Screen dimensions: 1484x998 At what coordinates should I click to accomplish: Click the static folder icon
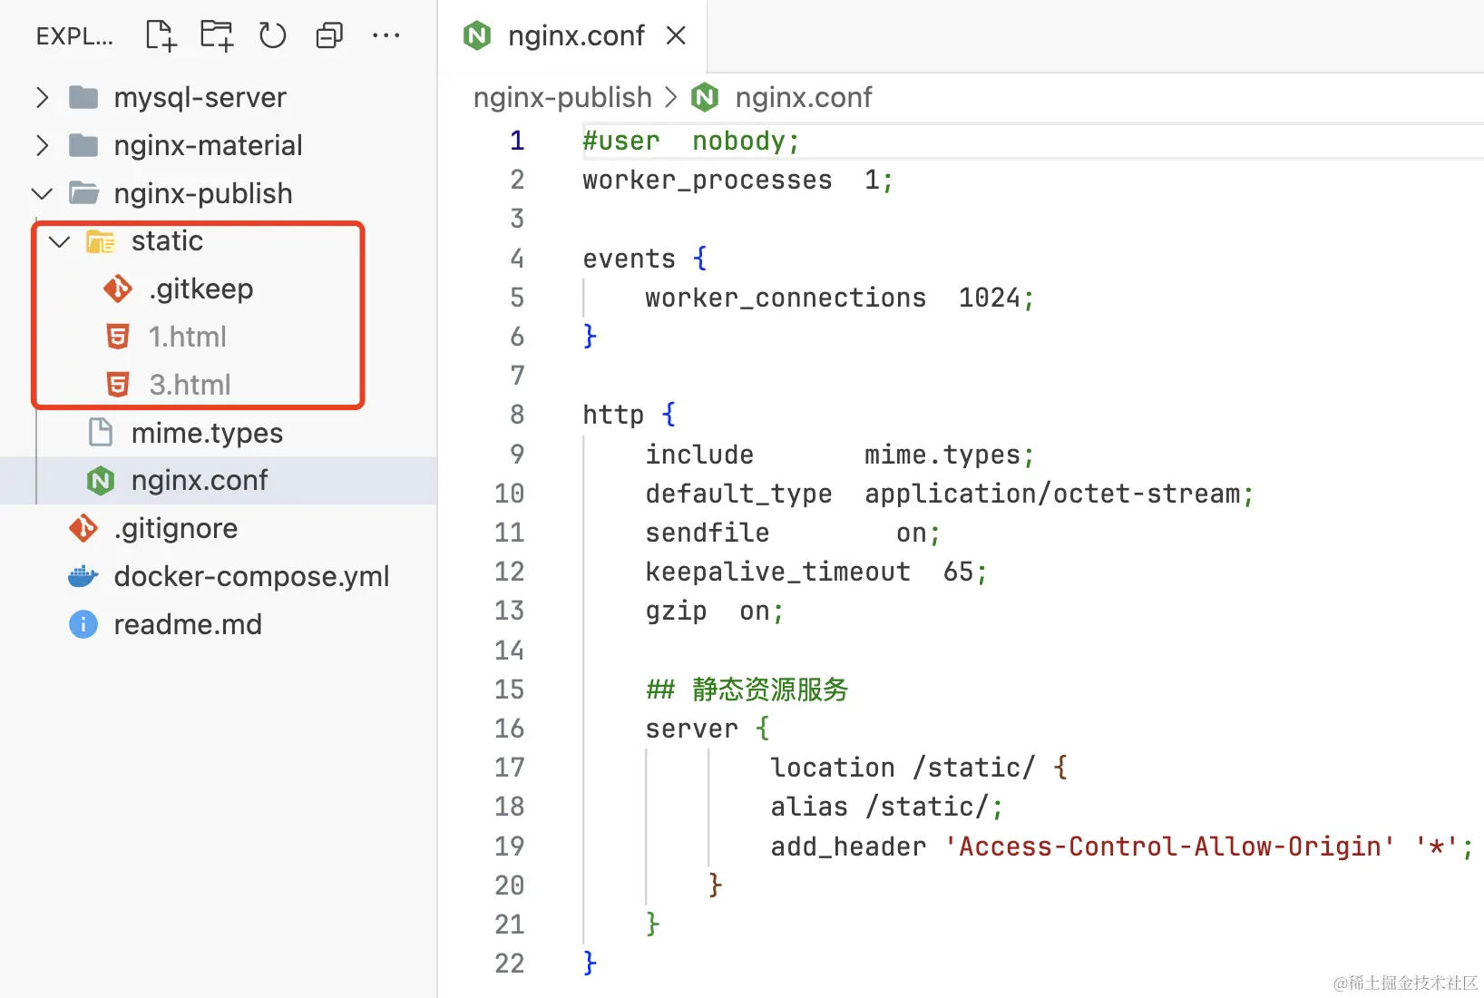click(x=101, y=241)
